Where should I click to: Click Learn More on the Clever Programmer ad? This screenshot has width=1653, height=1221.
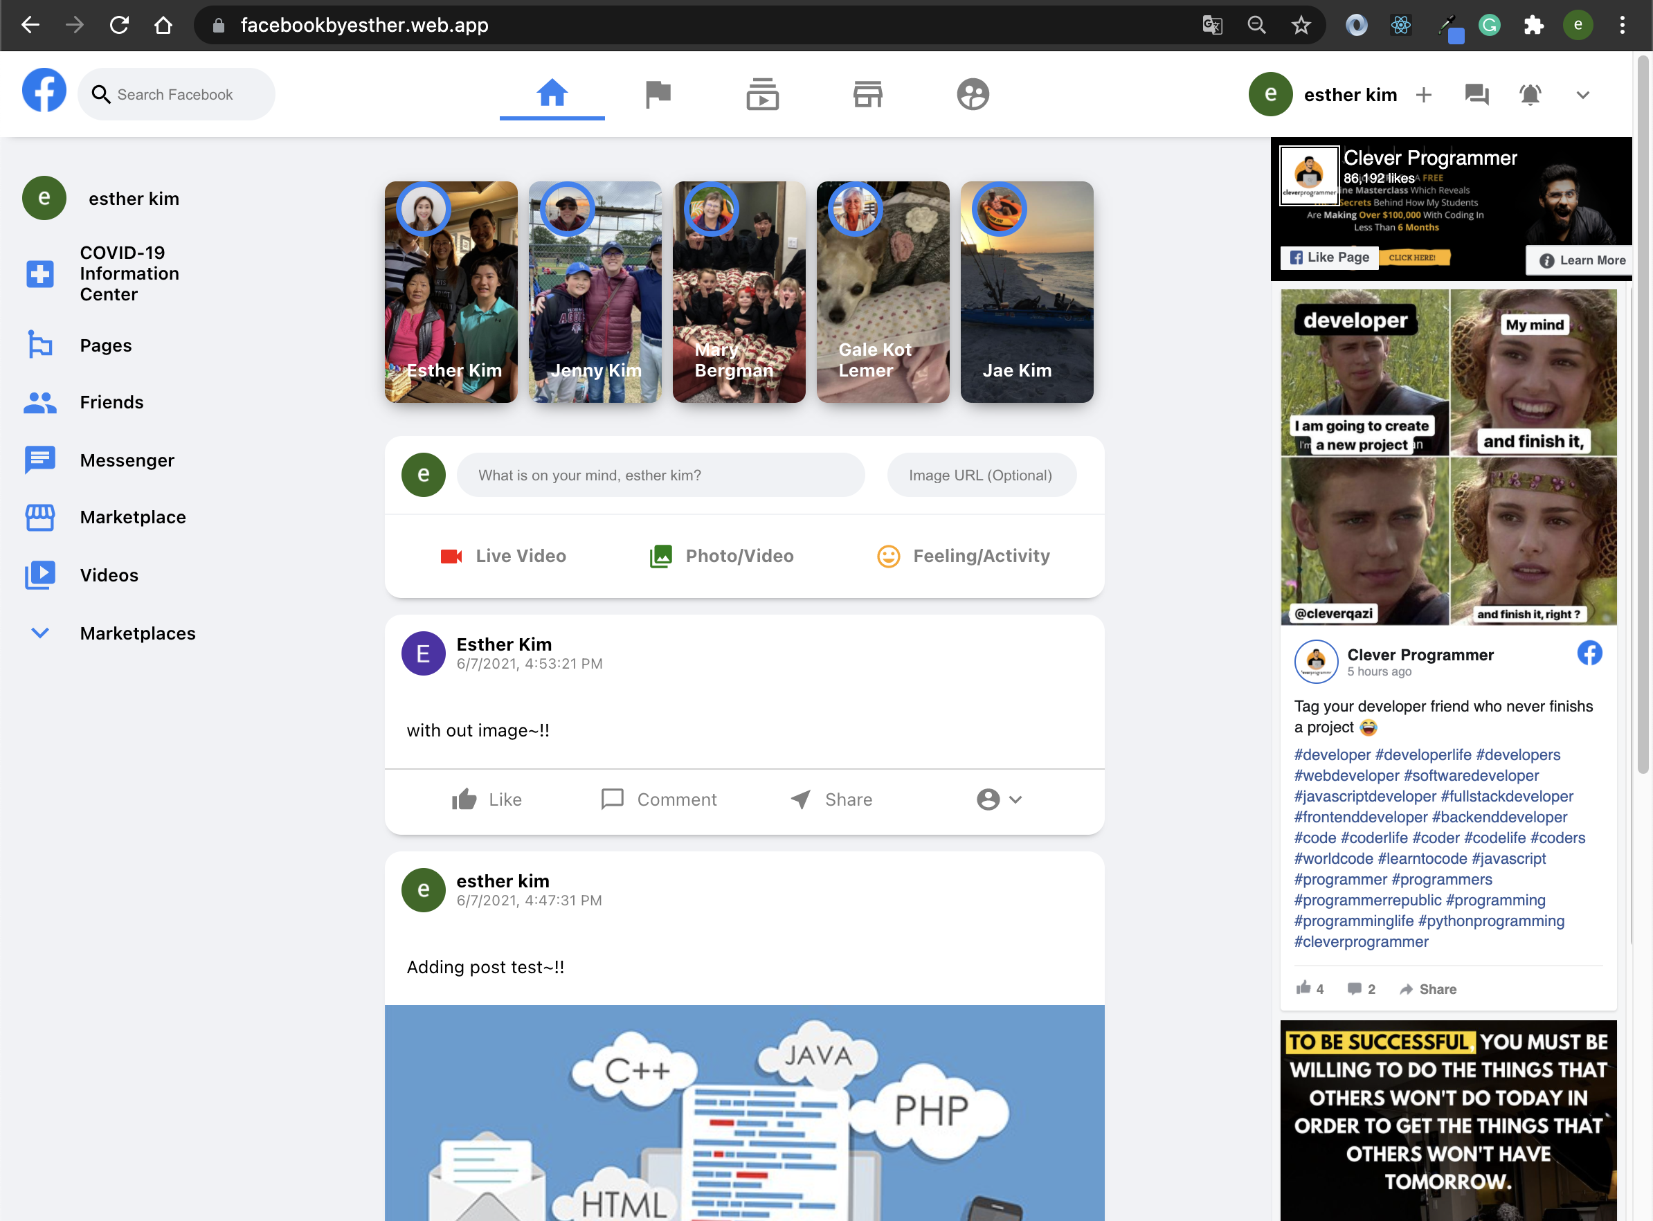[1578, 260]
